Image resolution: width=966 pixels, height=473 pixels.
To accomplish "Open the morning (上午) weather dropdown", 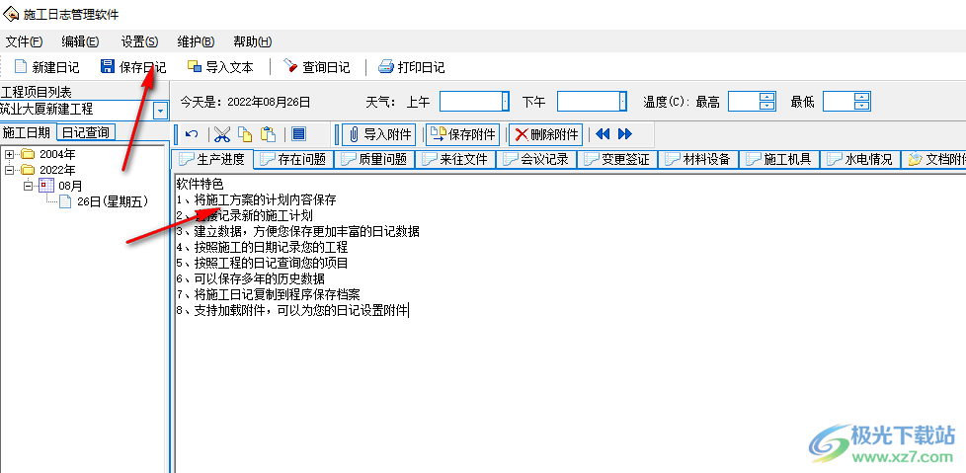I will click(505, 101).
